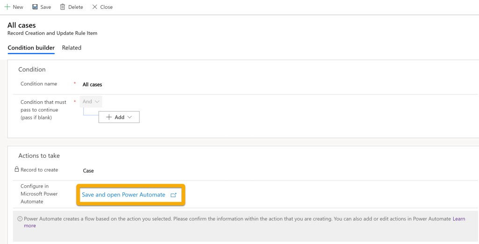
Task: Click the Close X icon in the command bar
Action: click(x=95, y=7)
